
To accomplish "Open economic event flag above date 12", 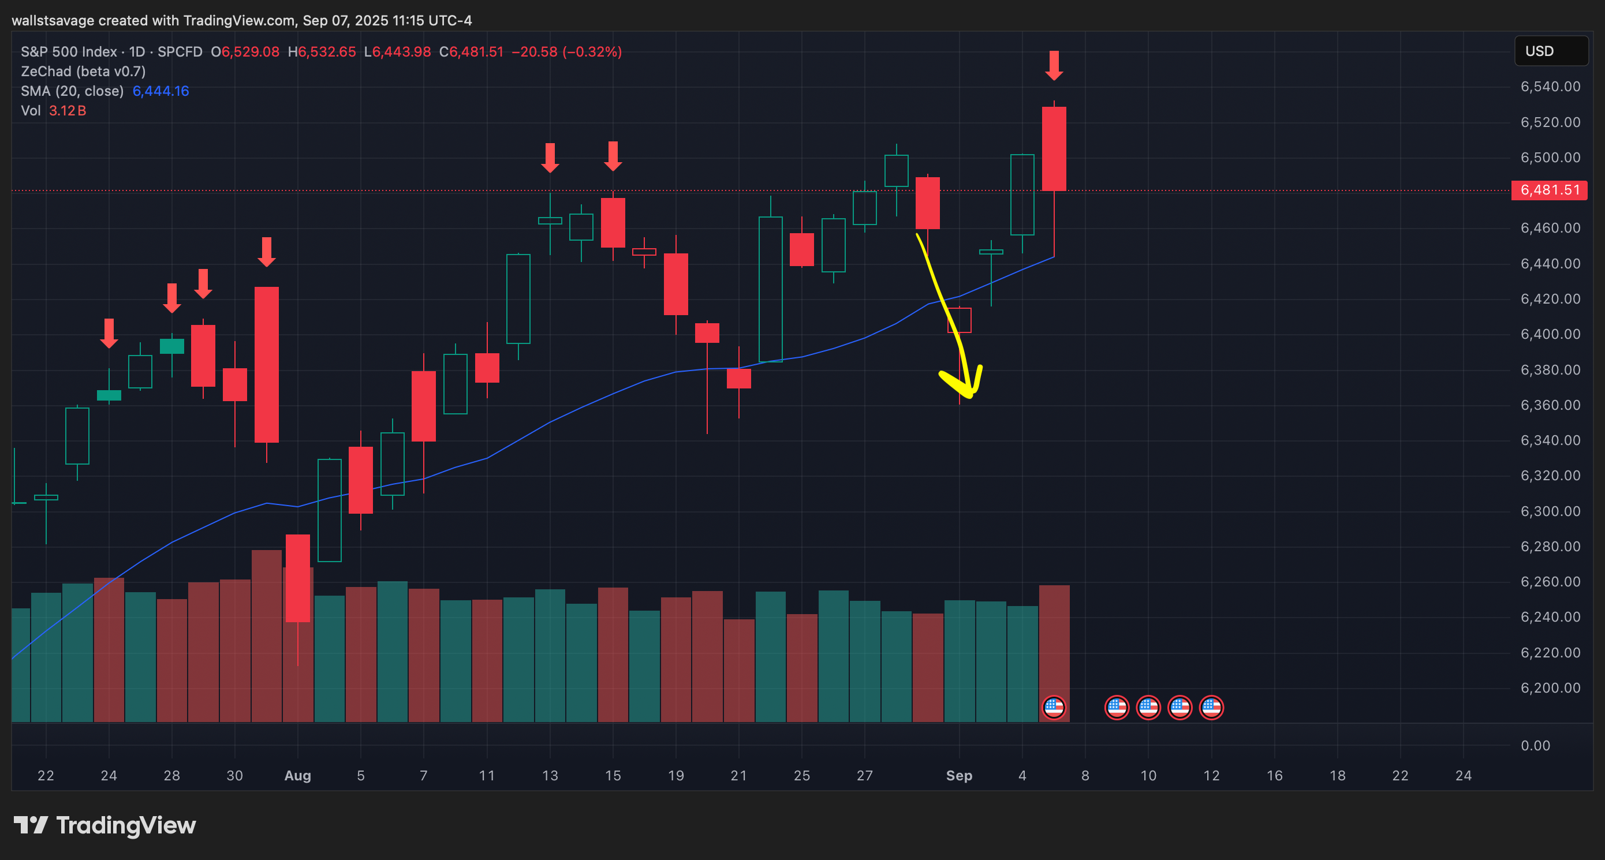I will point(1211,708).
